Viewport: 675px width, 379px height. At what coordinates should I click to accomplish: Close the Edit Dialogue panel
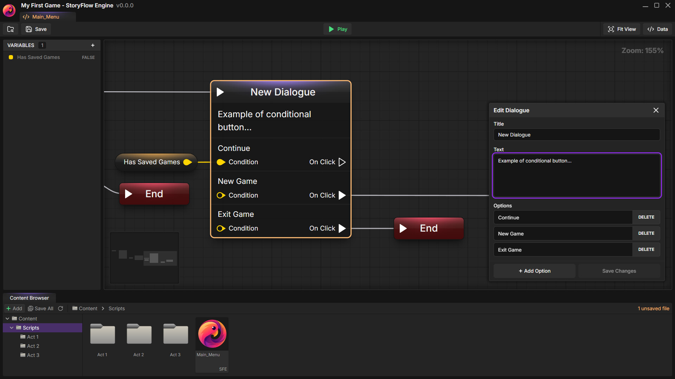(656, 110)
